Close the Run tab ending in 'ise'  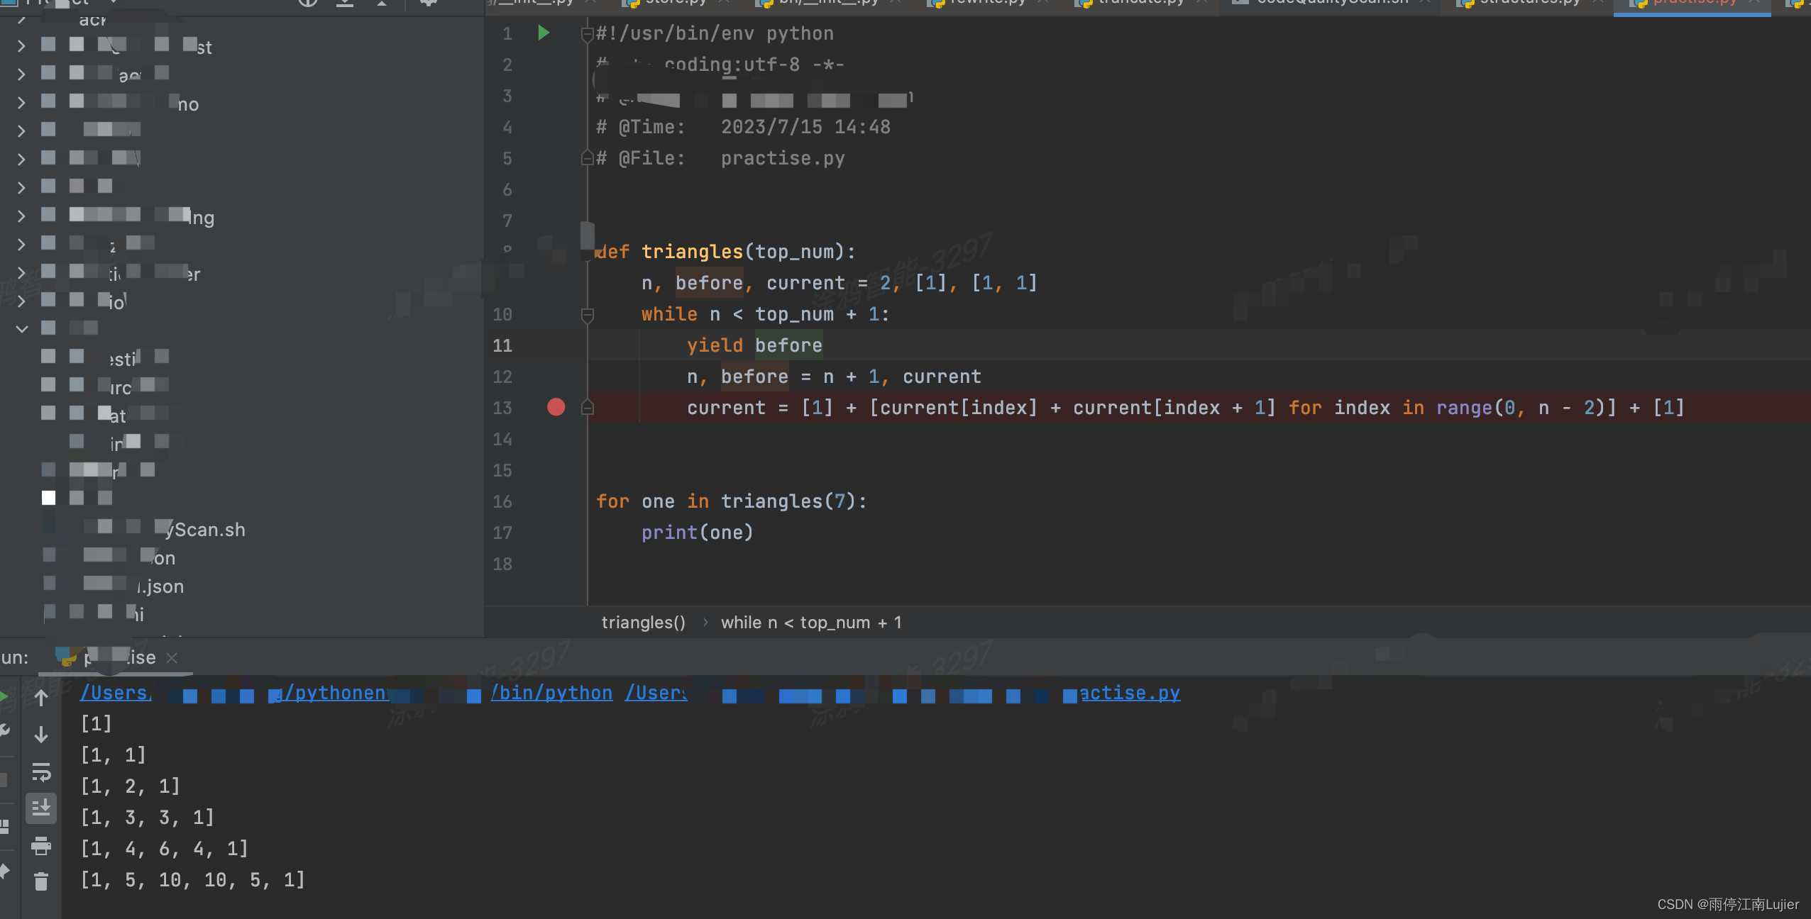click(x=172, y=658)
